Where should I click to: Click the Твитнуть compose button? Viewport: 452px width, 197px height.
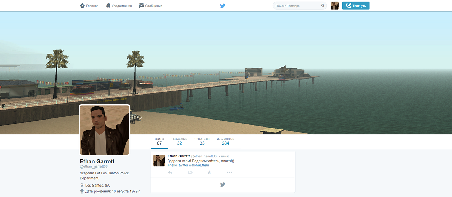pyautogui.click(x=356, y=6)
